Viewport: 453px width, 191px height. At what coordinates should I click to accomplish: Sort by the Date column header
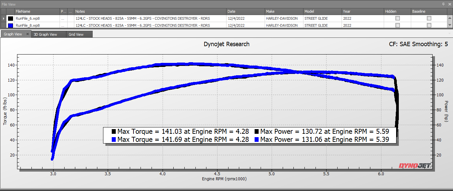[x=246, y=11]
